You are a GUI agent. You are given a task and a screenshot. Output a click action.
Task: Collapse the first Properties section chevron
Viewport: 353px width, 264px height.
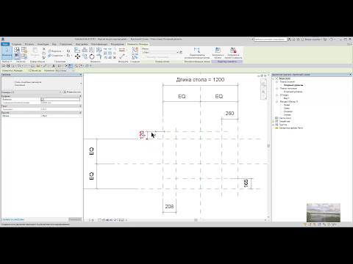81,96
